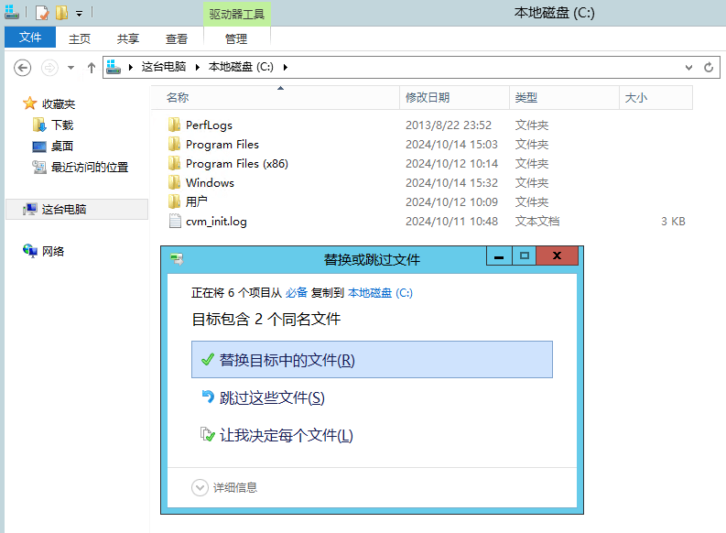Sort by the 类型 column header

(x=564, y=98)
